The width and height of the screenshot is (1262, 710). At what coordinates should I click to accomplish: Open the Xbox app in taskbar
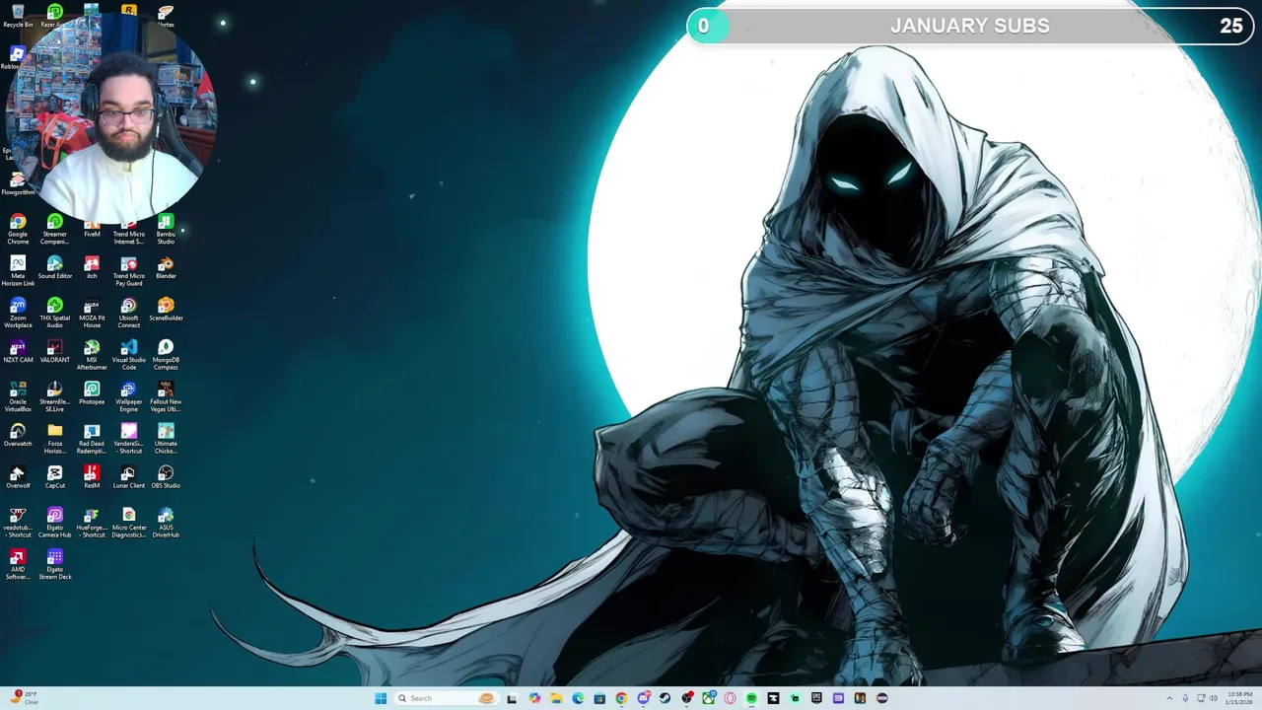click(x=709, y=698)
